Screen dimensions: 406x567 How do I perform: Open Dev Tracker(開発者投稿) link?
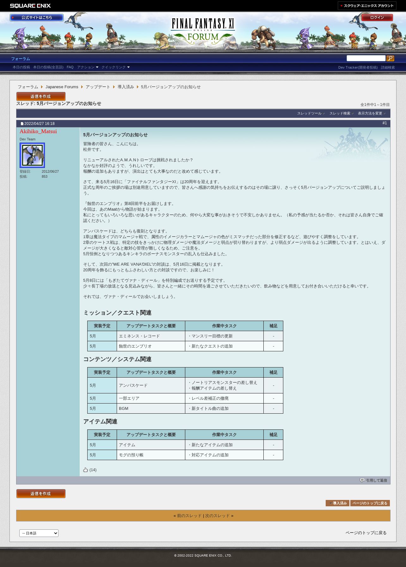coord(358,67)
